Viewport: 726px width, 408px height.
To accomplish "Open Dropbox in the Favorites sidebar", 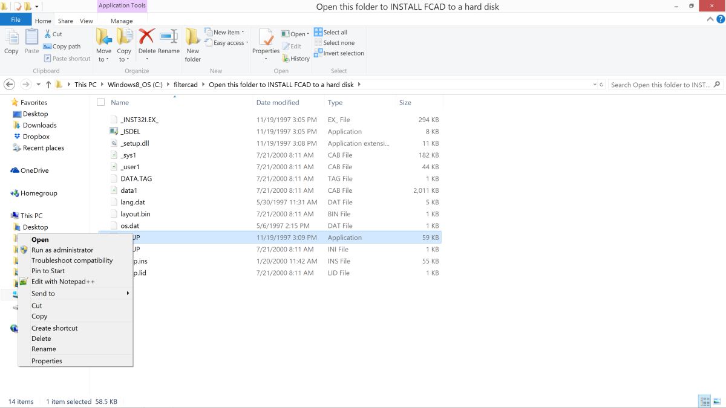I will coord(36,137).
